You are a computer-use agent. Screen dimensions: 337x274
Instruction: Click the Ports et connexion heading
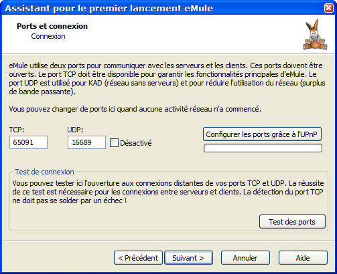point(52,26)
